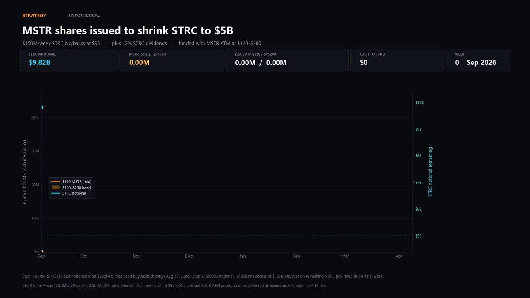Image resolution: width=530 pixels, height=298 pixels.
Task: Click the chart title about shrinking STRC
Action: coord(128,31)
